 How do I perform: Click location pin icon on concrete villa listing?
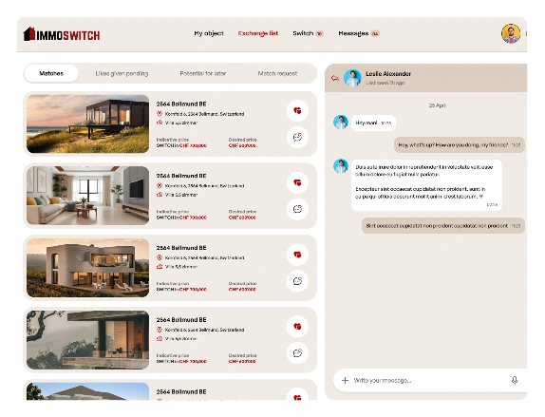click(x=160, y=257)
